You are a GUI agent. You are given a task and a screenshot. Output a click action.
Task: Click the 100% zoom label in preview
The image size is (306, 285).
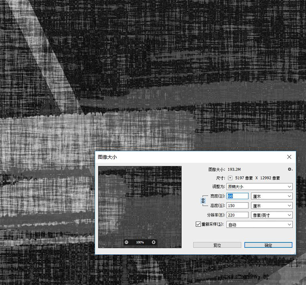pyautogui.click(x=140, y=242)
